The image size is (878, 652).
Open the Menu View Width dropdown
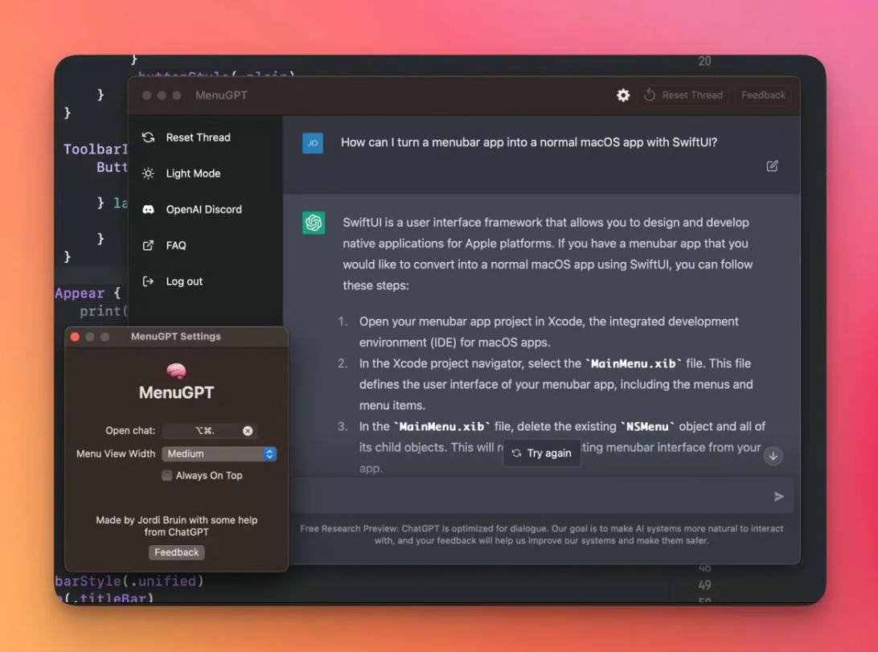tap(219, 454)
